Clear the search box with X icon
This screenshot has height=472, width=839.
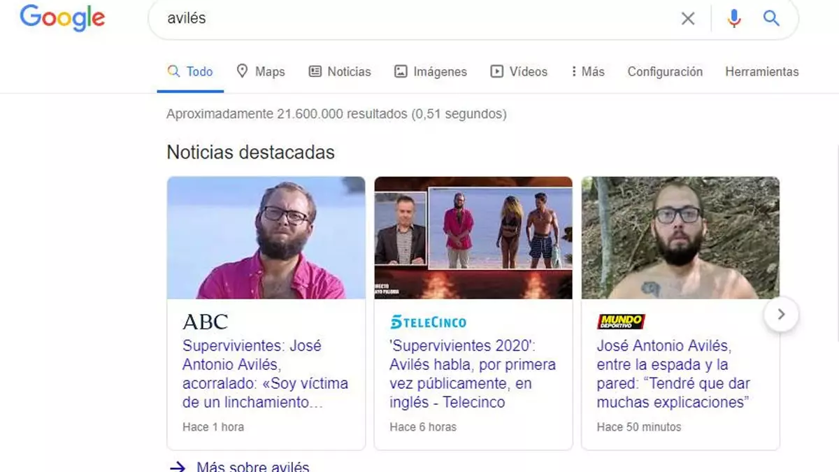(x=688, y=19)
